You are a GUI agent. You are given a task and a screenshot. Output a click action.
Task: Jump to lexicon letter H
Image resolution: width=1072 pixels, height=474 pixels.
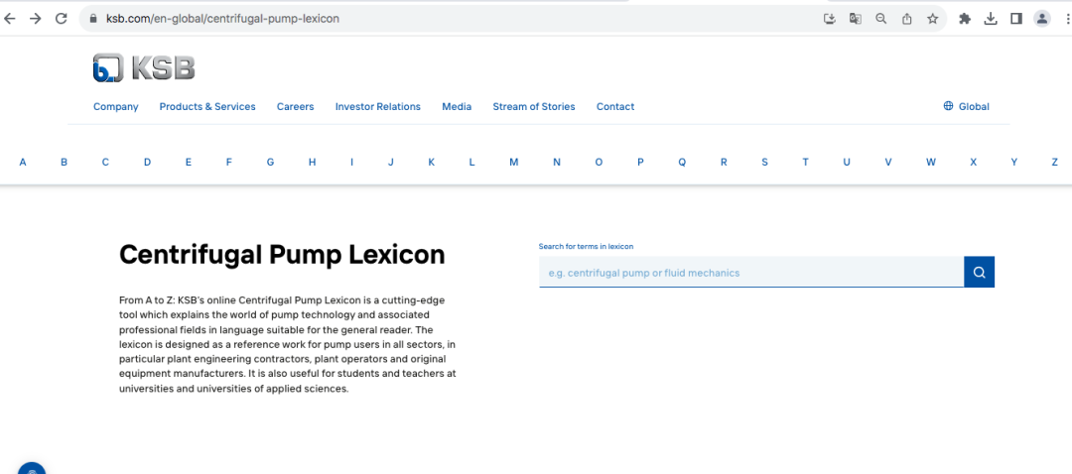click(x=312, y=162)
